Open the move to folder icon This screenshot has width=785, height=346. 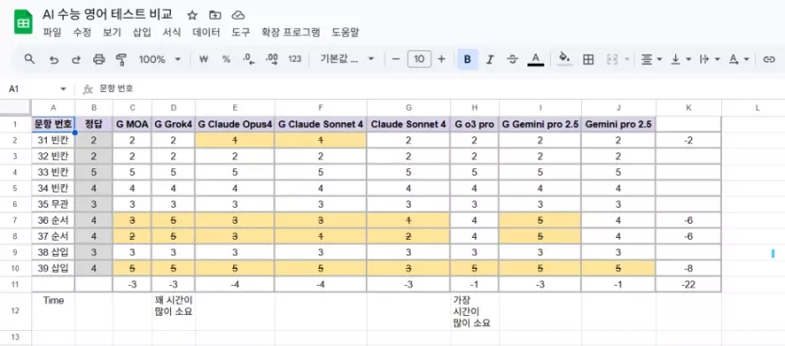click(214, 15)
